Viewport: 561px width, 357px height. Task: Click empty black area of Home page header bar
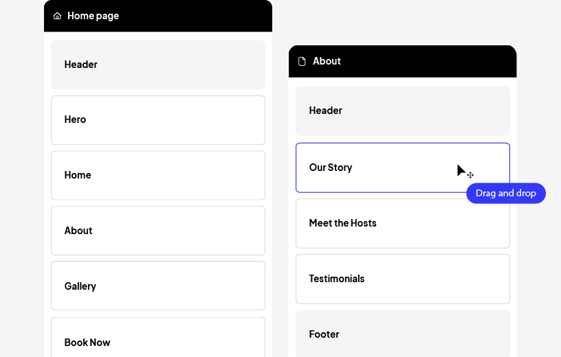pos(199,16)
